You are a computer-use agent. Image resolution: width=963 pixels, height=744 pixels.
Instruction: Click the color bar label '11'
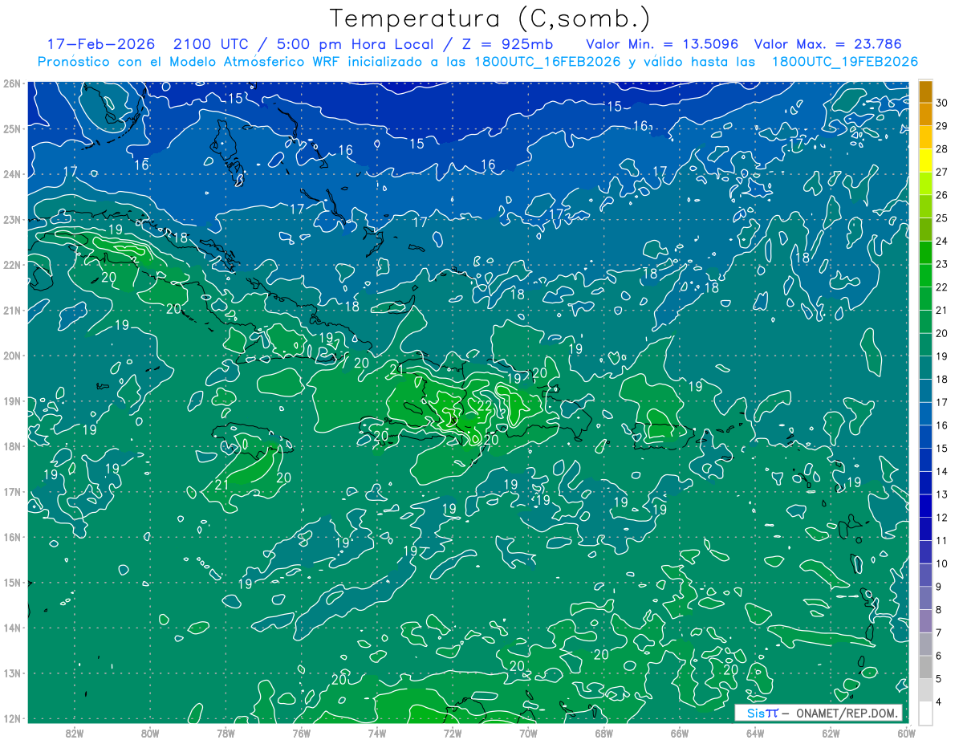tap(942, 540)
